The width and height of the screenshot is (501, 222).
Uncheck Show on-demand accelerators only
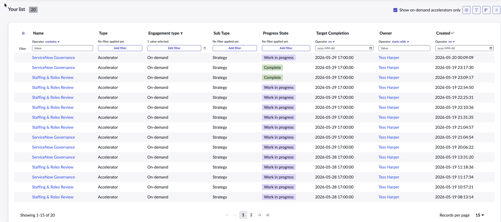(x=395, y=10)
